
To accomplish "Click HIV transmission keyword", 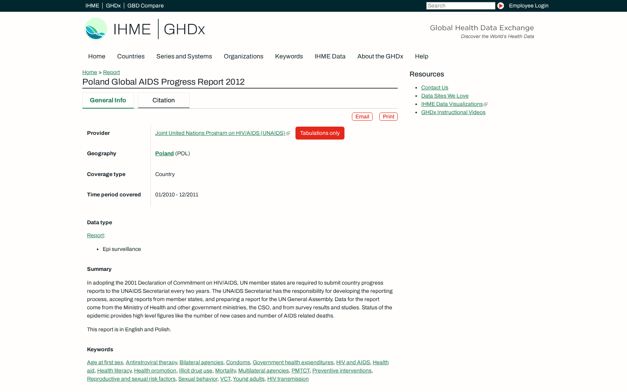I will click(288, 379).
